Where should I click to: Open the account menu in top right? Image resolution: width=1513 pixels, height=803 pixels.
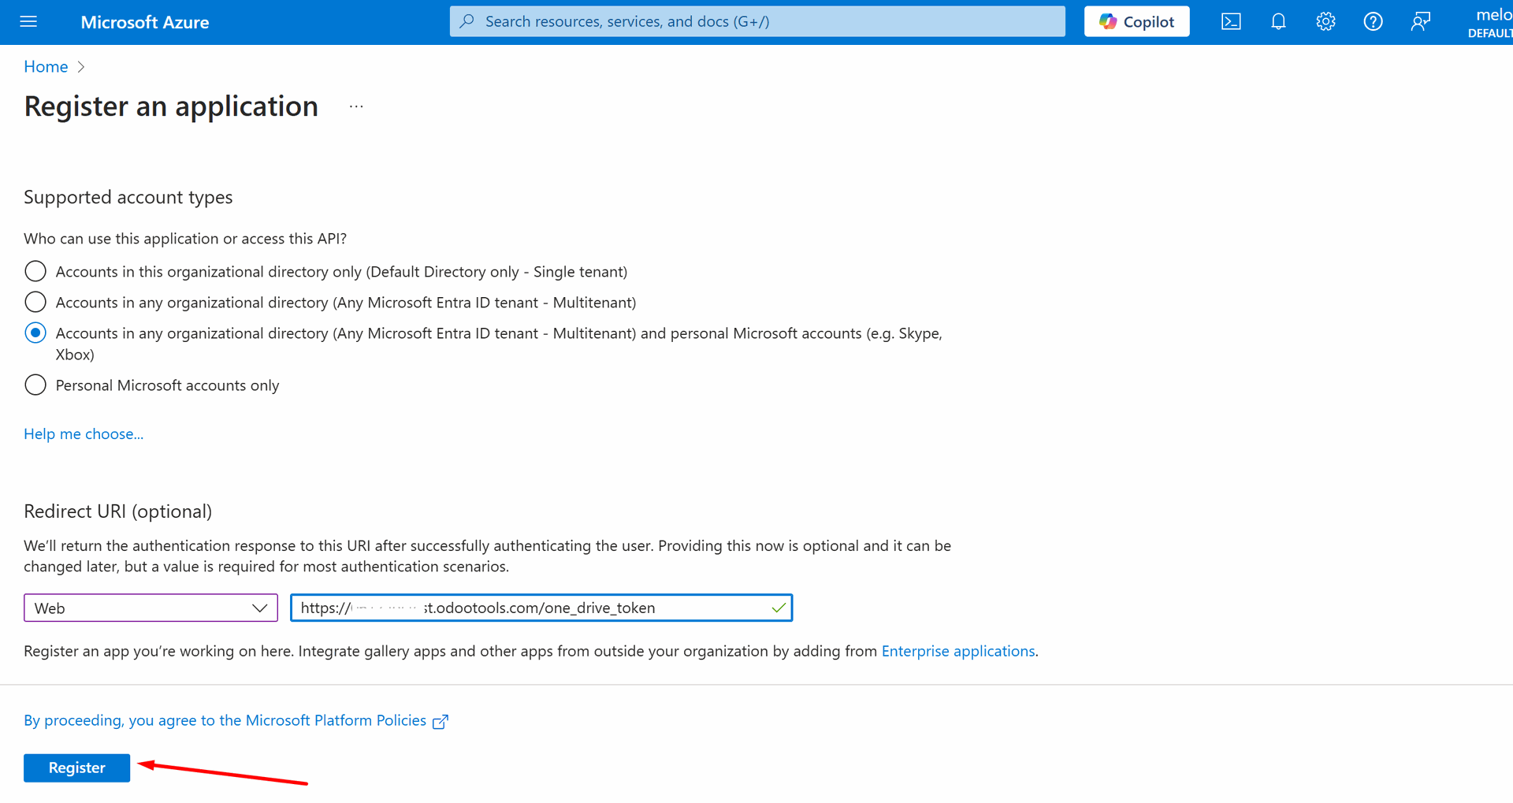pos(1489,22)
